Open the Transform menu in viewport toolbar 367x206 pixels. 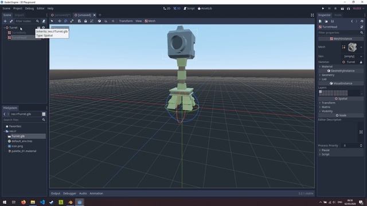coord(126,21)
